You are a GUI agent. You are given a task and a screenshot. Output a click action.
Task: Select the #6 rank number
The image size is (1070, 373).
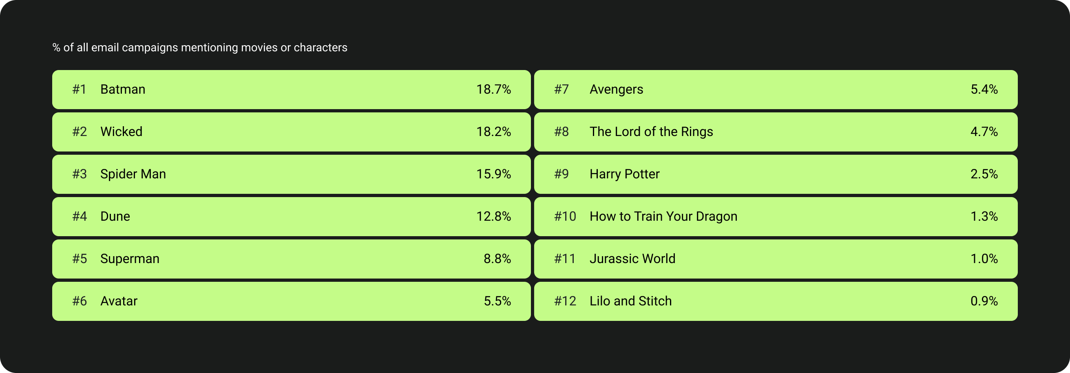click(x=80, y=301)
